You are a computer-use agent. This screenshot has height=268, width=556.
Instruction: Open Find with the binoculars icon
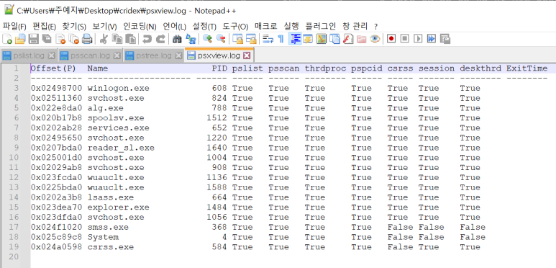coord(177,39)
